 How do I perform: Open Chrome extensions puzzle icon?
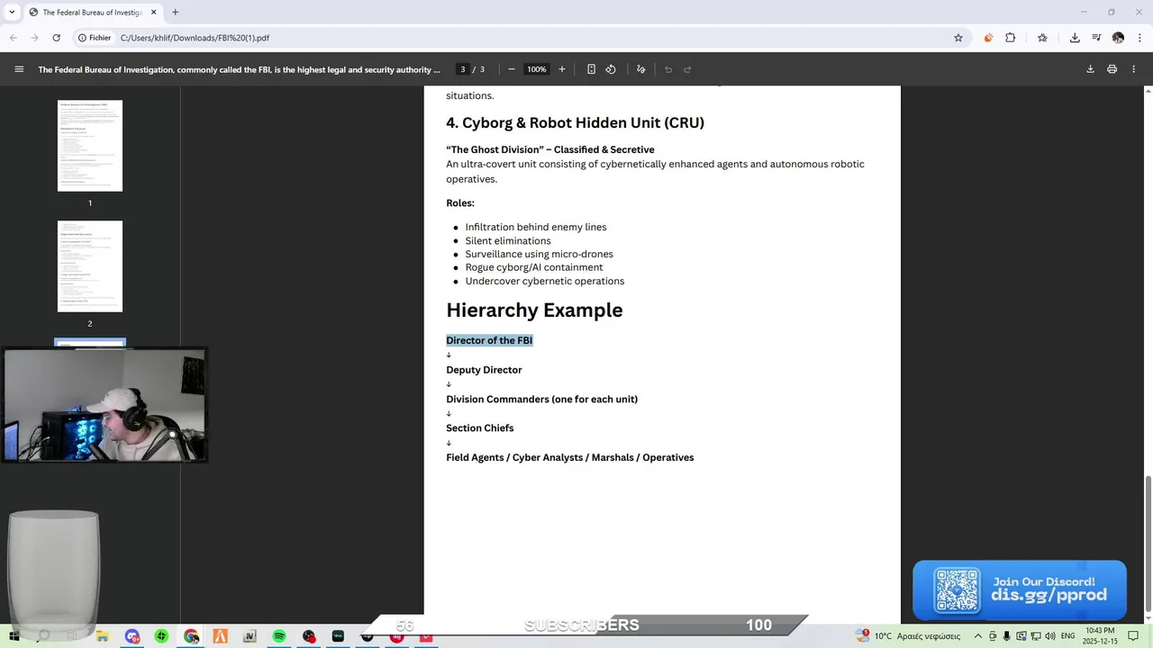point(1010,38)
